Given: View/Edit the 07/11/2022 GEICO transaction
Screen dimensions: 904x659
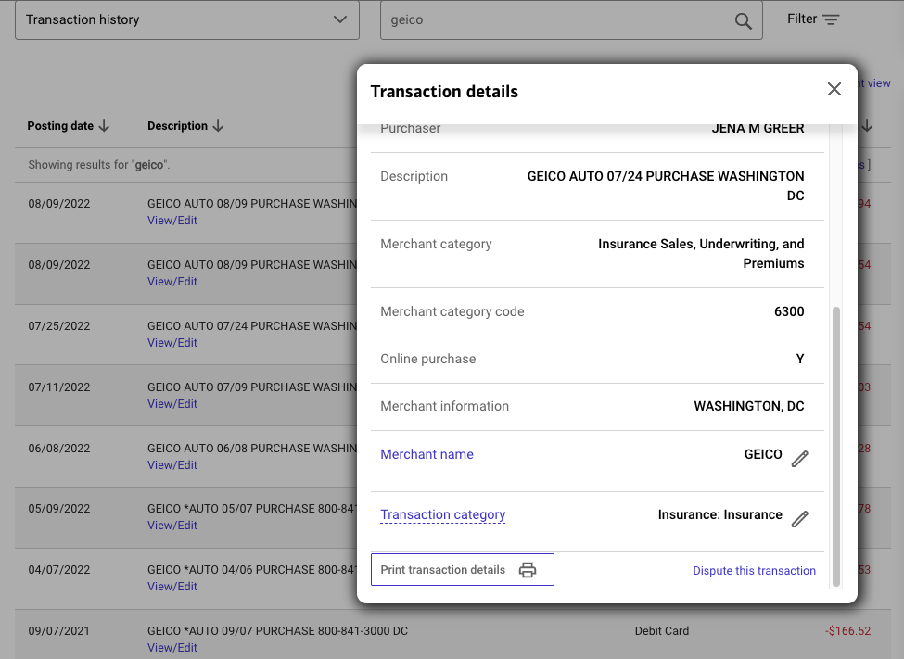Looking at the screenshot, I should (172, 404).
